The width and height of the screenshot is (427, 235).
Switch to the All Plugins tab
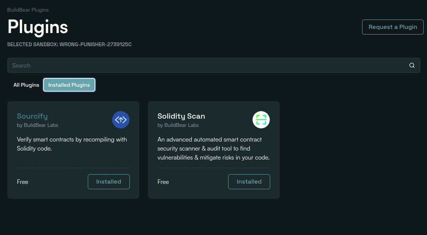click(x=26, y=85)
